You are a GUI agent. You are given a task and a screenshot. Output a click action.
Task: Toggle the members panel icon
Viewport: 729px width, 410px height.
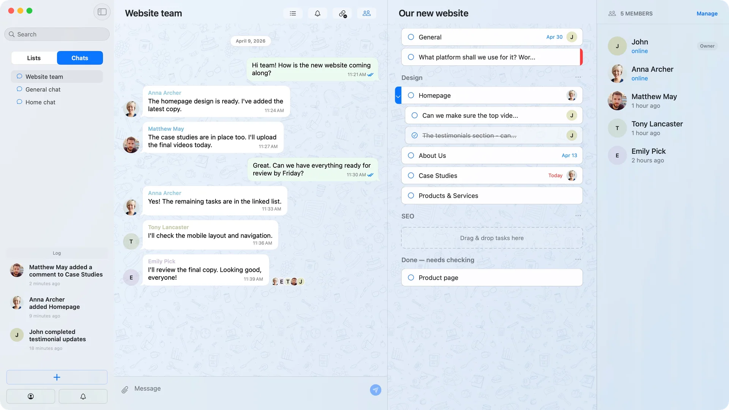(366, 13)
